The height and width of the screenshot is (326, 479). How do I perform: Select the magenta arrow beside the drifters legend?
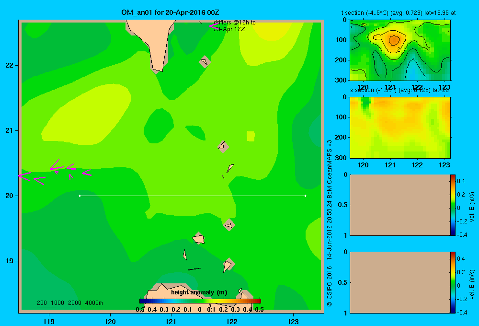(214, 26)
